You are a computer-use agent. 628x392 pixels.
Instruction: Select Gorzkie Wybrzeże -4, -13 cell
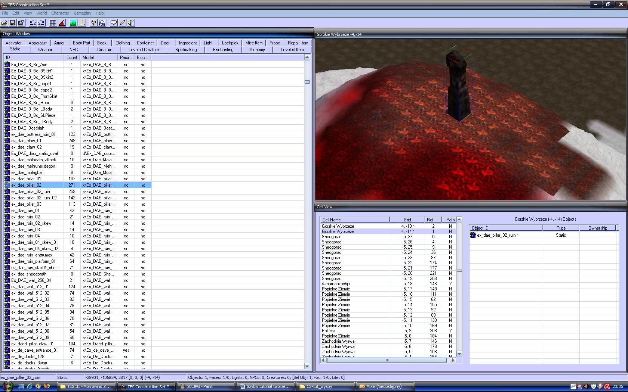(388, 226)
